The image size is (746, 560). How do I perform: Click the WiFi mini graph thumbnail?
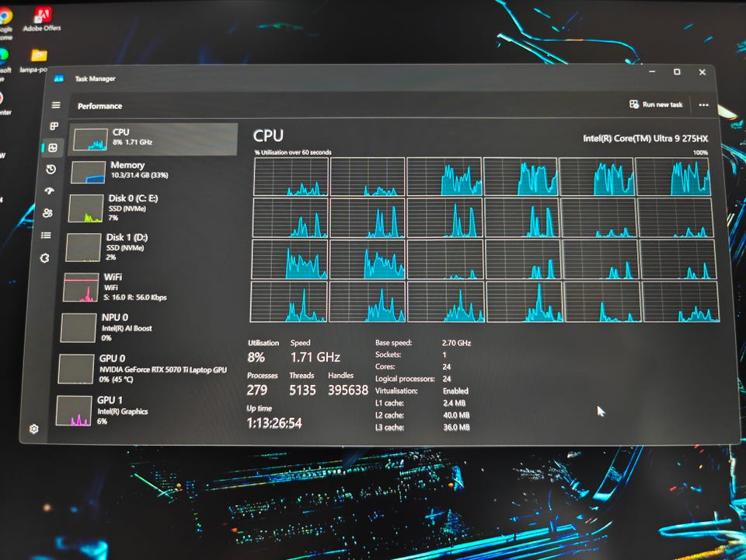(81, 287)
